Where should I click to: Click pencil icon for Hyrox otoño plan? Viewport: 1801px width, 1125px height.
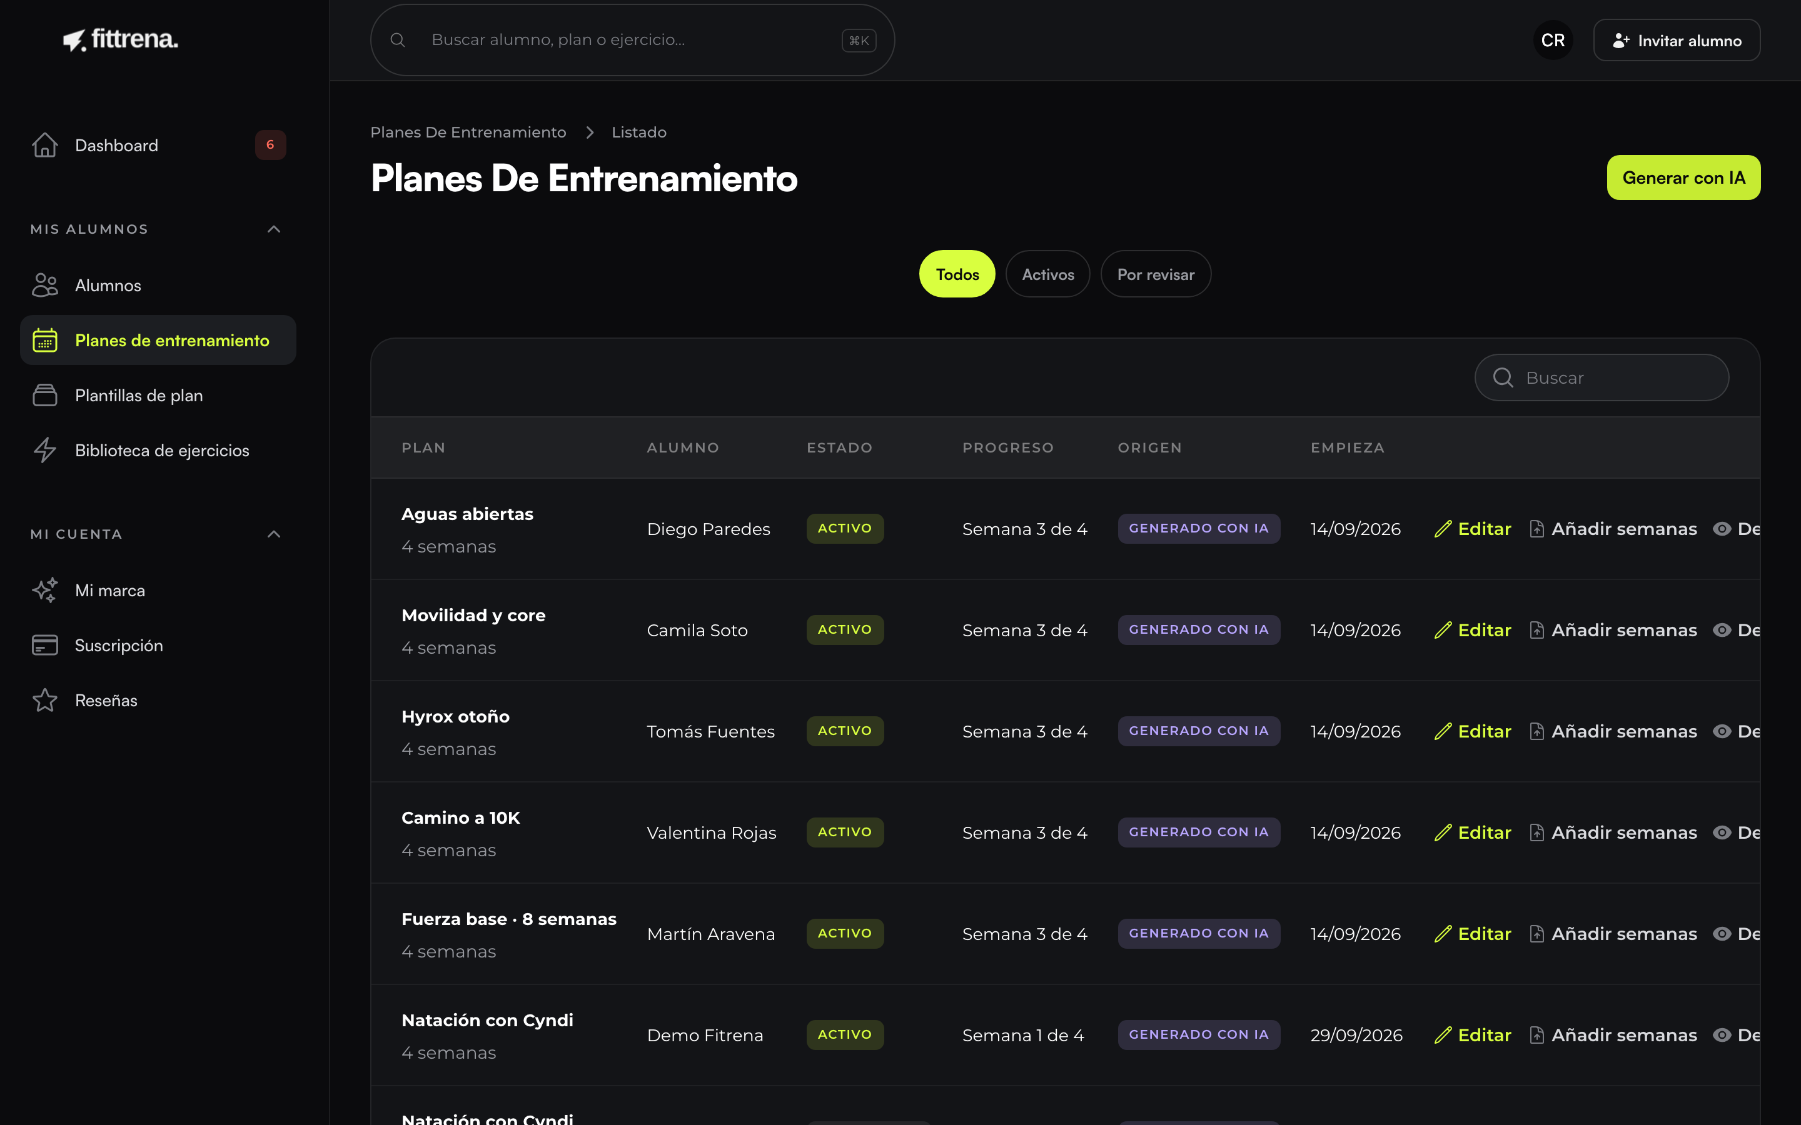click(1443, 731)
